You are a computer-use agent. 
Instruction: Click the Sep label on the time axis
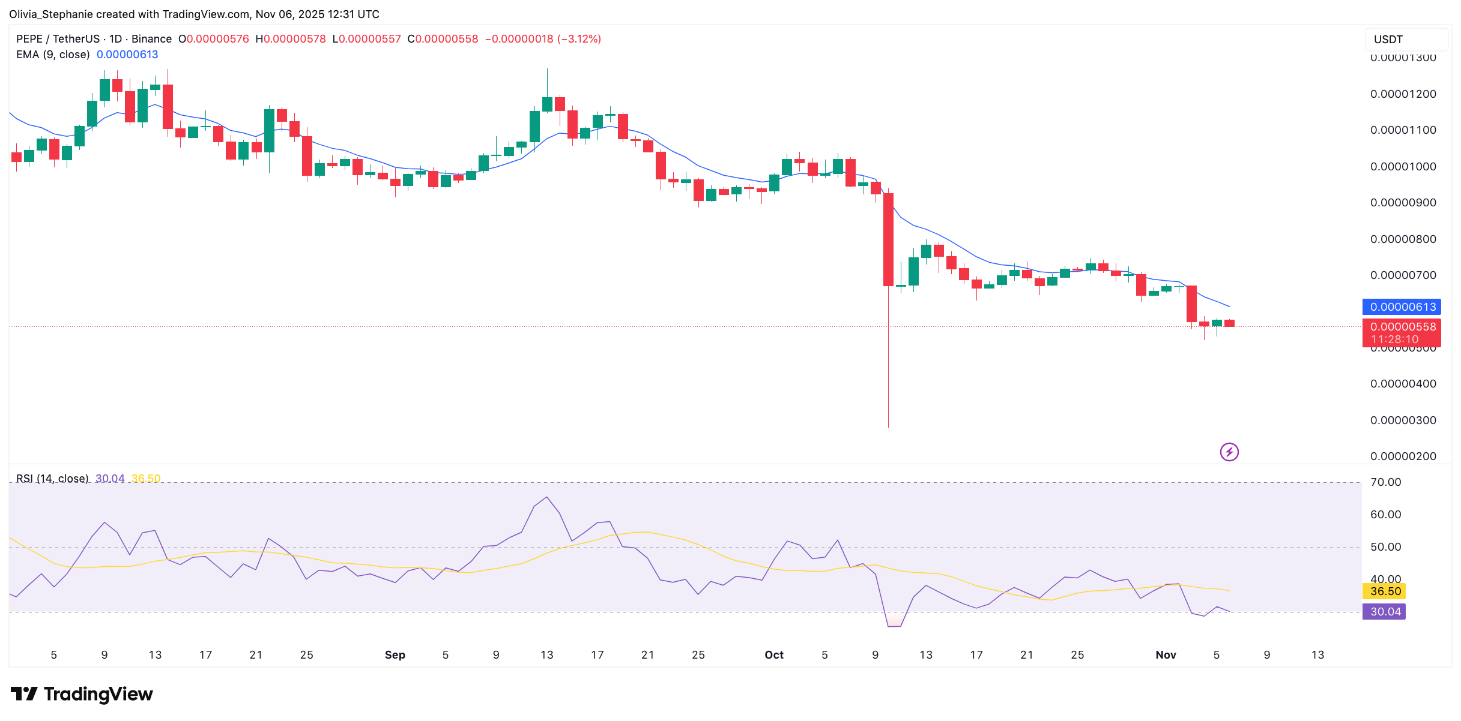(x=395, y=655)
